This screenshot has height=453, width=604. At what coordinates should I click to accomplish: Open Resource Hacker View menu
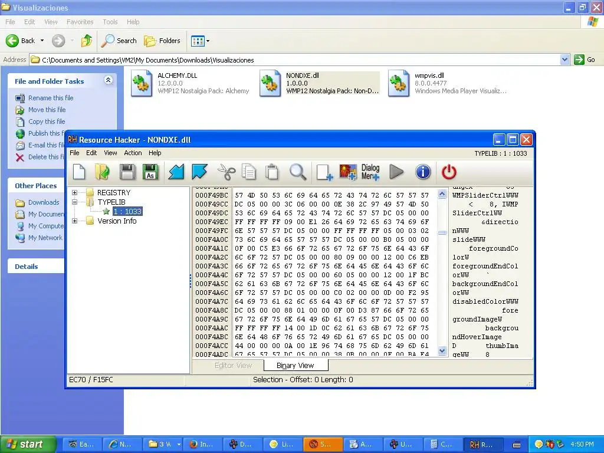coord(110,153)
